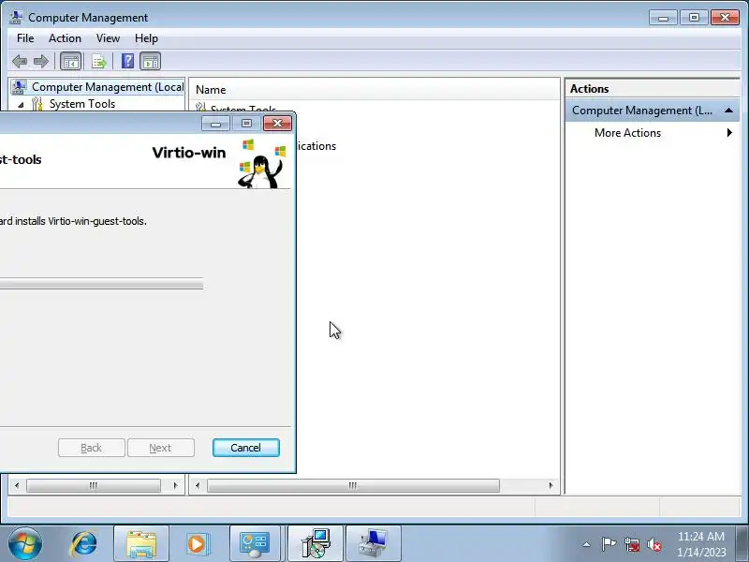Open the Help toolbar icon
Viewport: 749px width, 562px height.
(x=127, y=61)
